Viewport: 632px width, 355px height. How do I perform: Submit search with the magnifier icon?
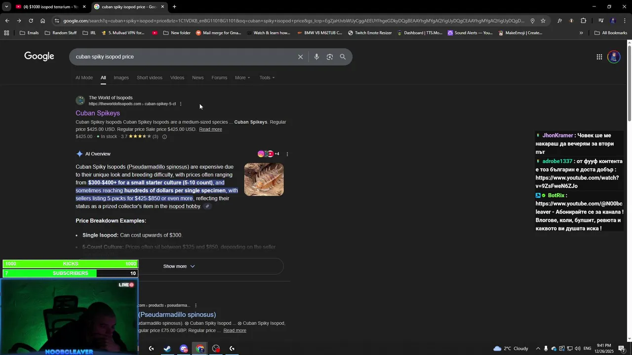pos(343,57)
